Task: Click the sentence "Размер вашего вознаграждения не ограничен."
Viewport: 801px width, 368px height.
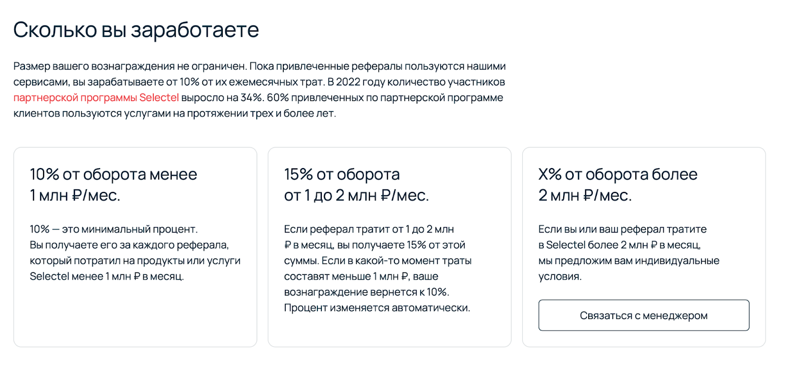Action: coord(130,66)
